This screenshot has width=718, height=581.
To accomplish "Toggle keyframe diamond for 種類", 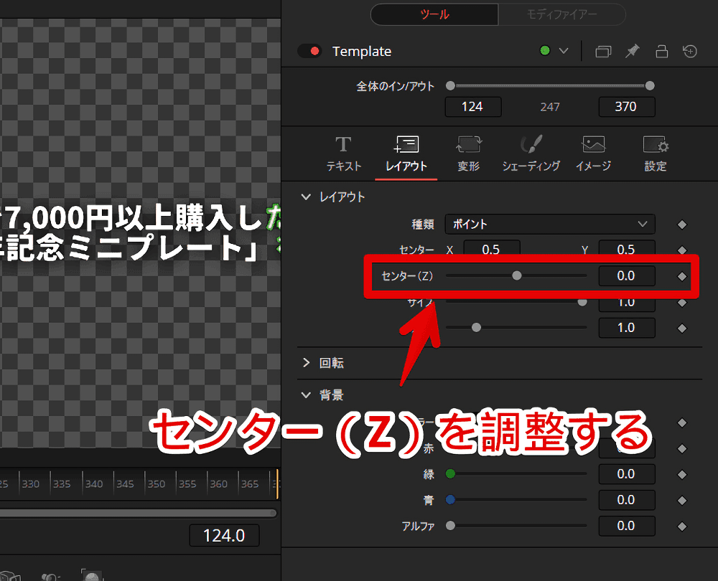I will [682, 225].
